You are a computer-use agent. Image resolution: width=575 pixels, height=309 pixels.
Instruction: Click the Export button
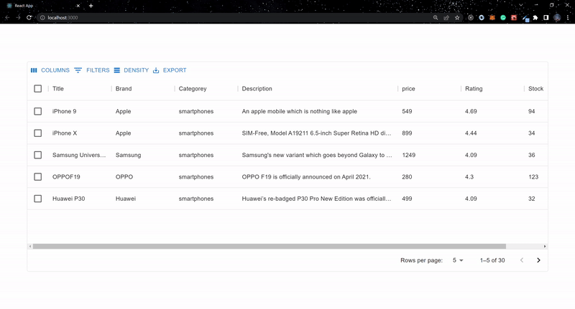click(170, 70)
